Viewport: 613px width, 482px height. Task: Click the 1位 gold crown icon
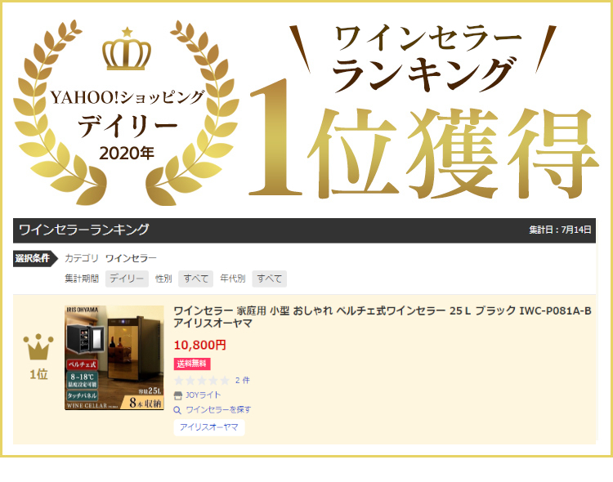(x=38, y=346)
